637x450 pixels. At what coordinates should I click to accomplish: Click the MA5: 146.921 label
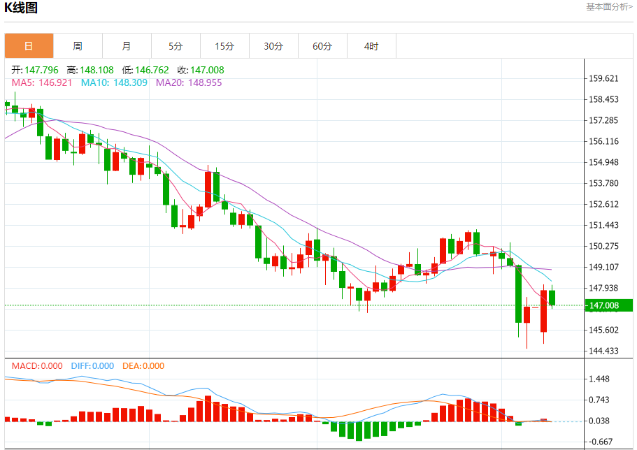pyautogui.click(x=42, y=82)
